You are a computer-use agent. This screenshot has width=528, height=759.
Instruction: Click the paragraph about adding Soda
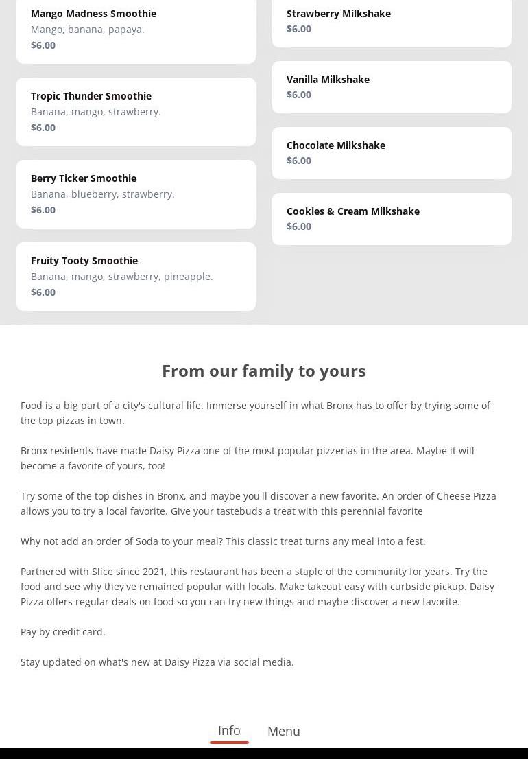tap(223, 541)
